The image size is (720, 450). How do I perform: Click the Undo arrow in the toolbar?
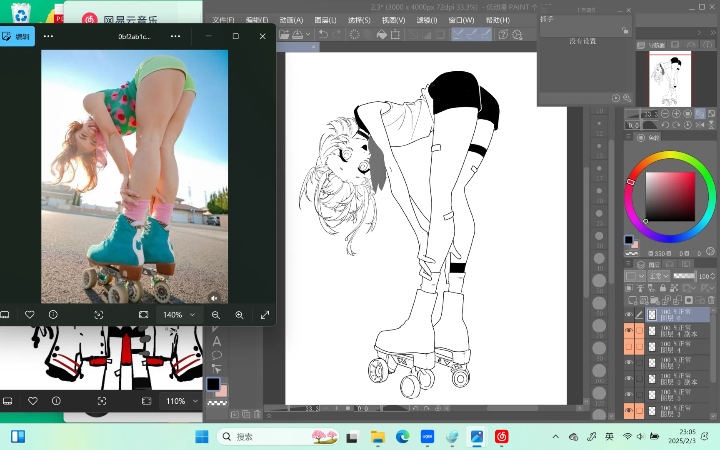click(x=323, y=35)
